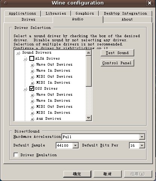156x181 pixels.
Task: Click the title bar window menu icon
Action: coord(6,3)
